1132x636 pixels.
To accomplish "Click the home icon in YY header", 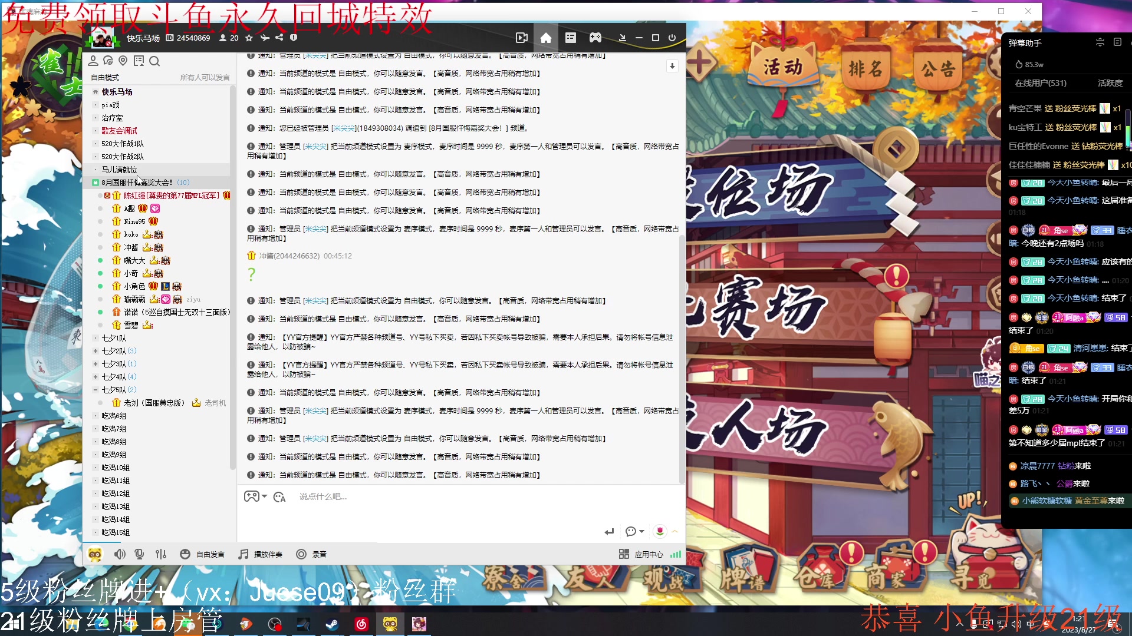I will 546,38.
